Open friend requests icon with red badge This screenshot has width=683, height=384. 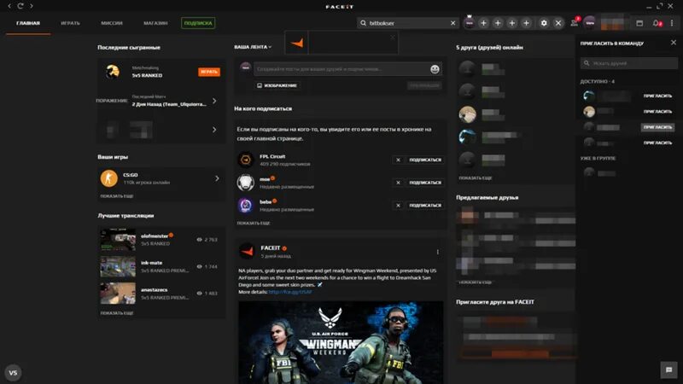[x=575, y=23]
